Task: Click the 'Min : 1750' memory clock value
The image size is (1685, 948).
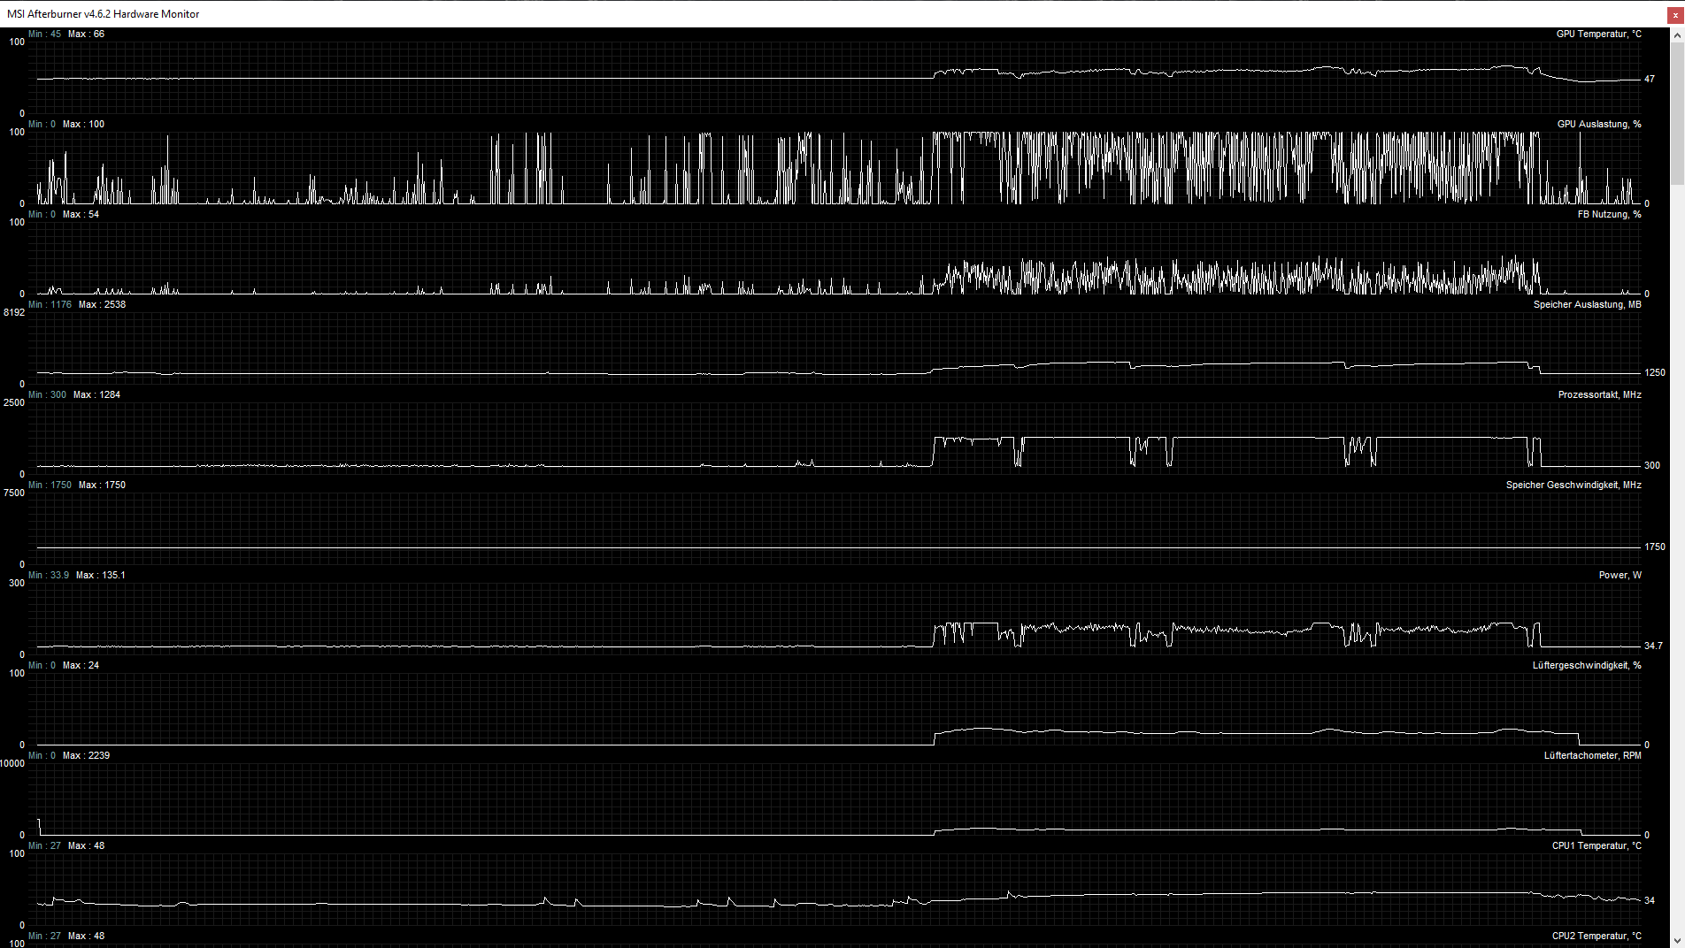Action: point(50,485)
